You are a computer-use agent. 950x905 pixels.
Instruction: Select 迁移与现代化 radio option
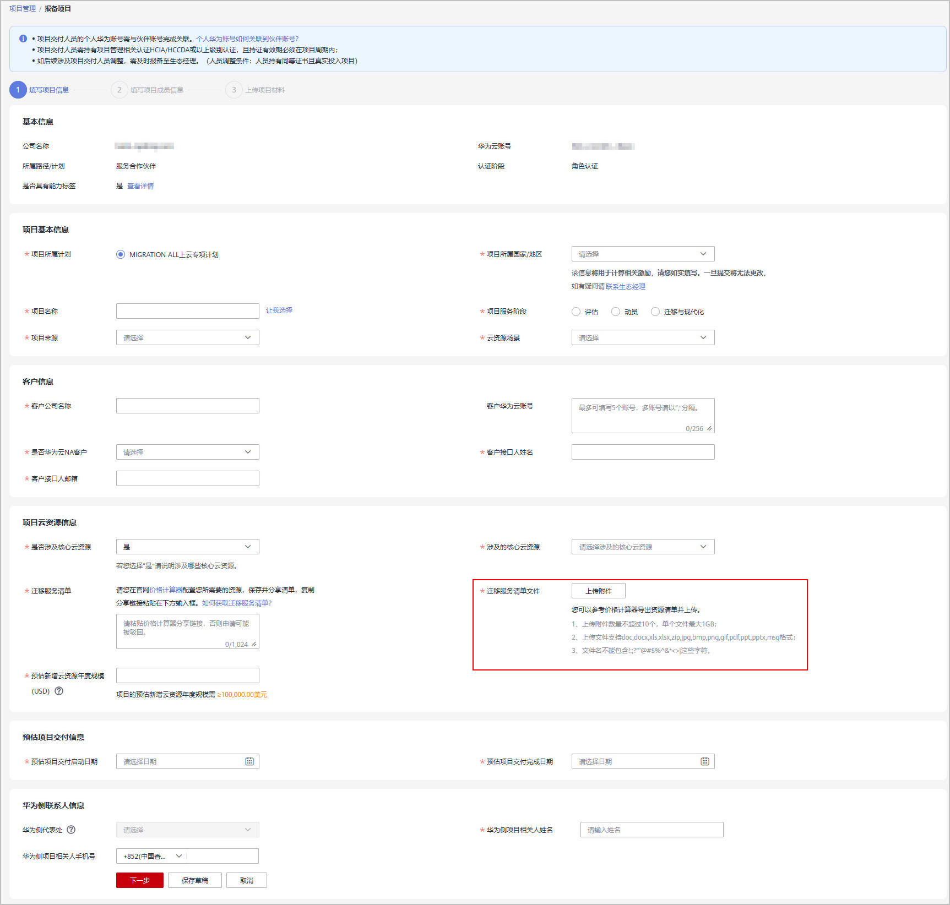click(655, 312)
